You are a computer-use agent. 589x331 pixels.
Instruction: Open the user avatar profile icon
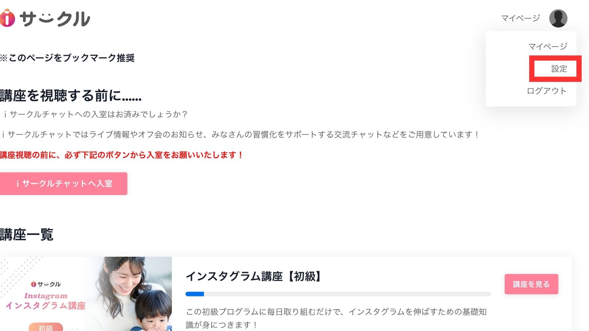(x=558, y=18)
